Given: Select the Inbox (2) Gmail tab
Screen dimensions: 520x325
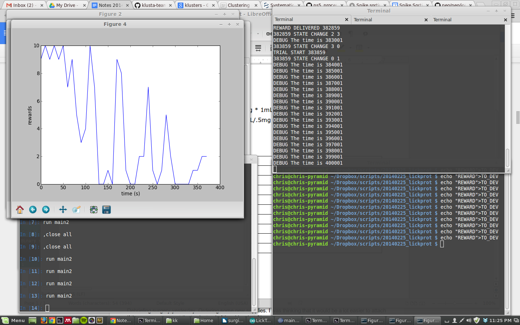Looking at the screenshot, I should tap(22, 5).
